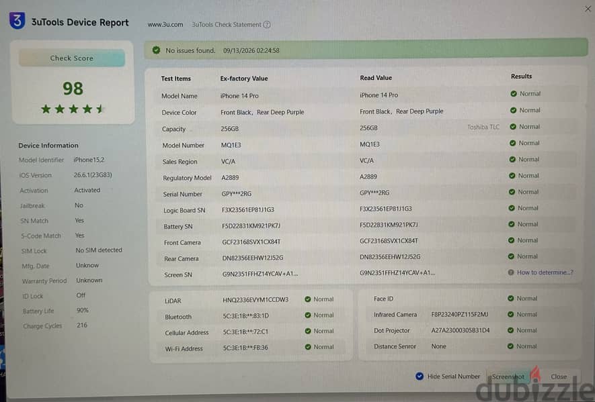Click the Face ID Normal check icon
The image size is (595, 402).
[511, 298]
